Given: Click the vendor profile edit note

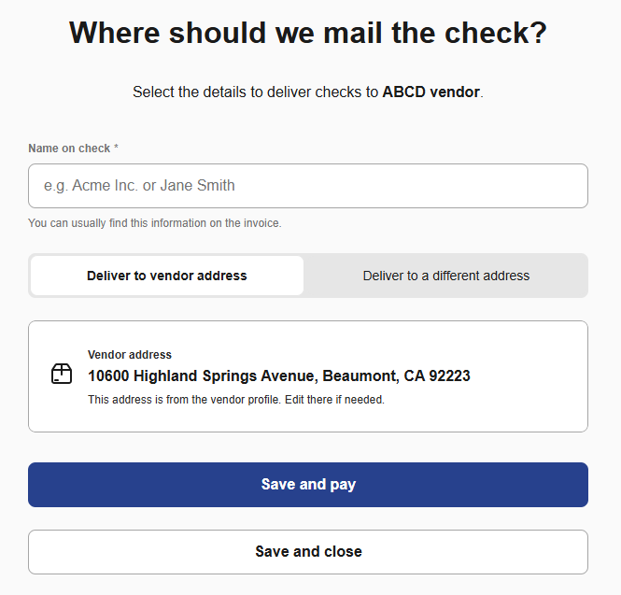Looking at the screenshot, I should point(235,400).
